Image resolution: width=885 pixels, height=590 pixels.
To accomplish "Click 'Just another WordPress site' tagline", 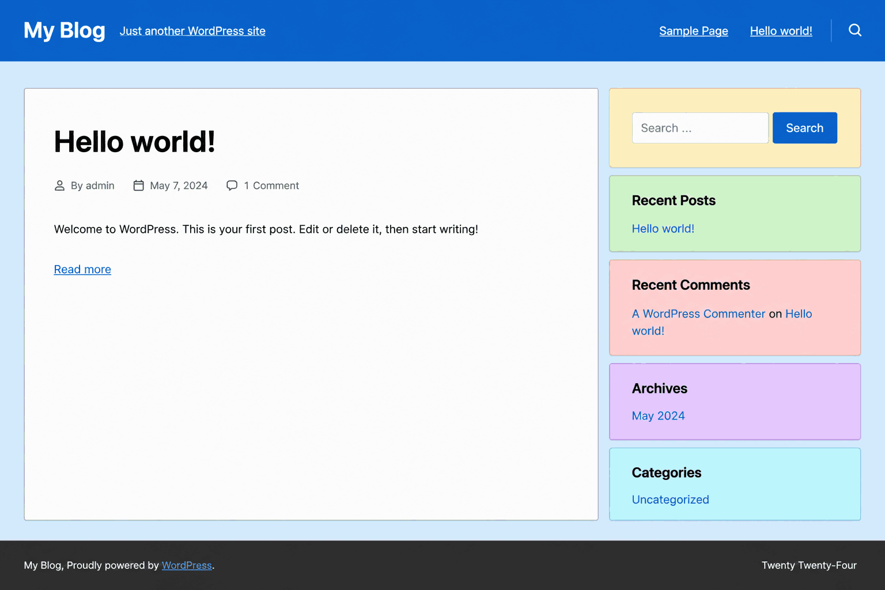I will 192,31.
